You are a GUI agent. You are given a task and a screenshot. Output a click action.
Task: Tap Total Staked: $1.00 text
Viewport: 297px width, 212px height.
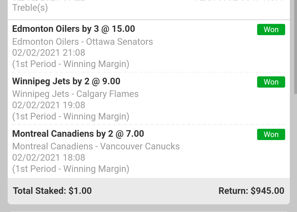(52, 191)
